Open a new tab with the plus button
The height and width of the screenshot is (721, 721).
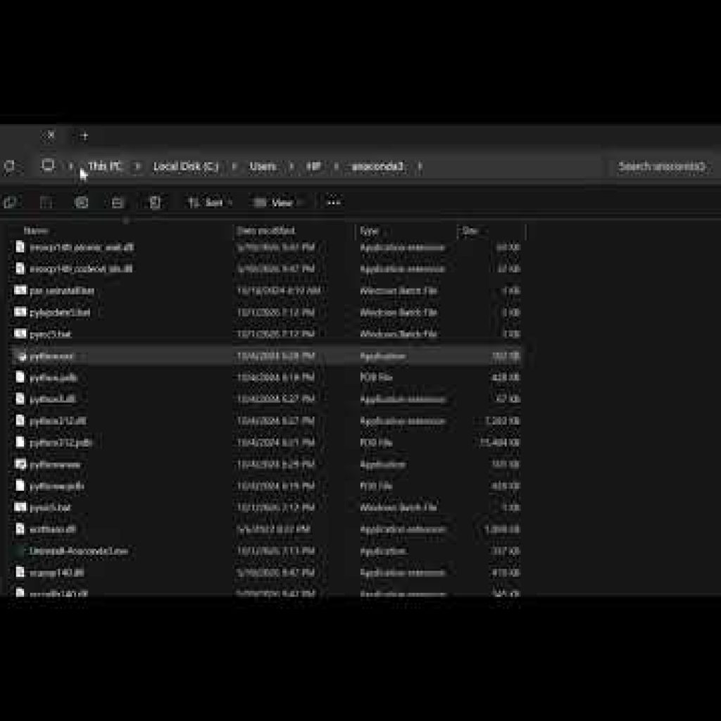[84, 136]
